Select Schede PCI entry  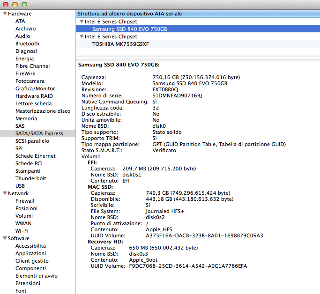coord(29,163)
